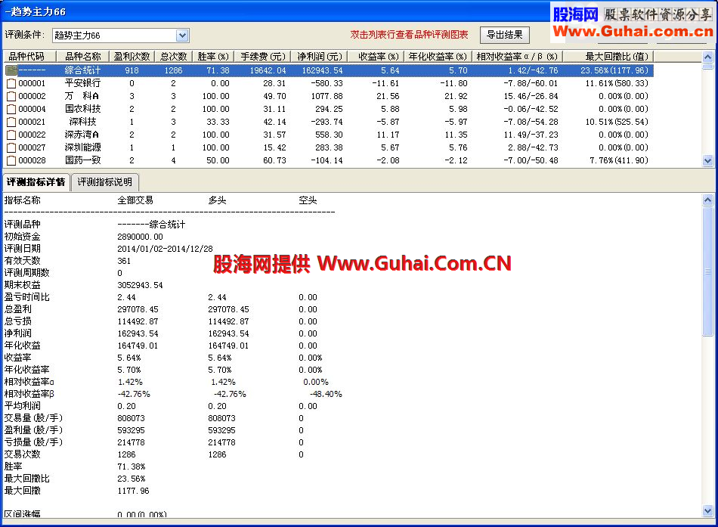Screen dimensions: 718x527
Task: Click the 多头 column heading
Action: (217, 200)
